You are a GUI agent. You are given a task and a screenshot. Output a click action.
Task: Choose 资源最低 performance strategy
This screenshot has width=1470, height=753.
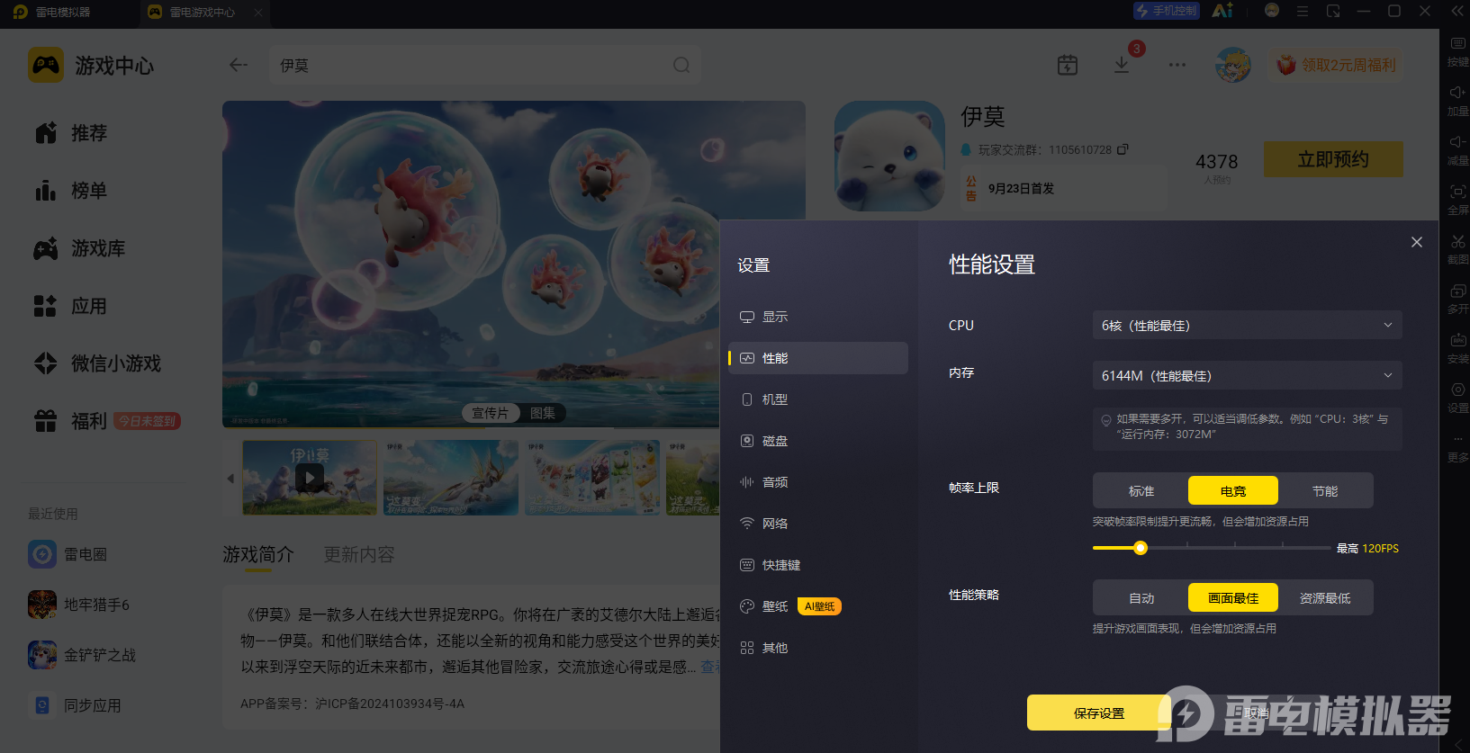tap(1325, 597)
